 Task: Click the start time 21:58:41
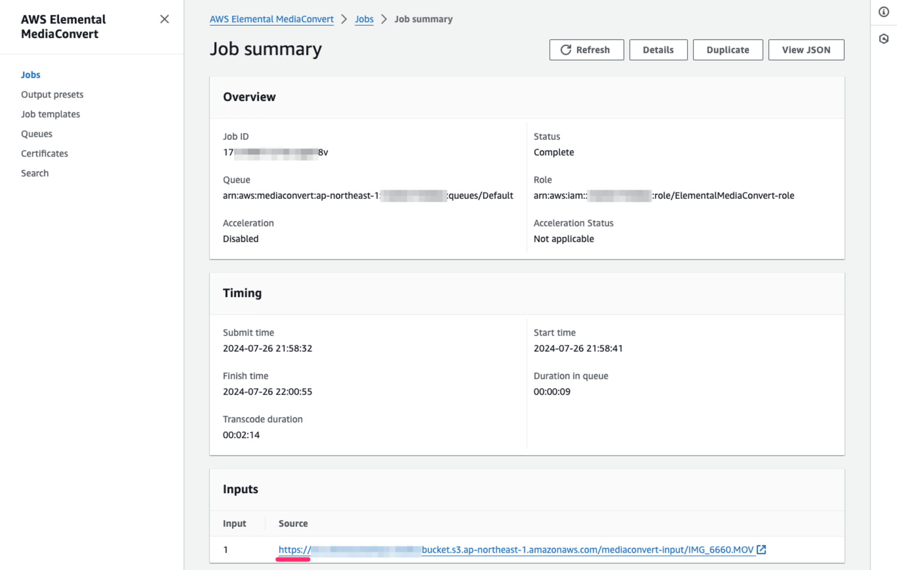(x=578, y=348)
